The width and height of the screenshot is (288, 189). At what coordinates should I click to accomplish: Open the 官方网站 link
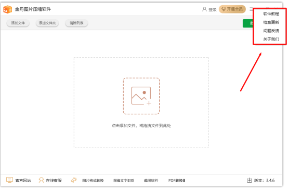(23, 181)
